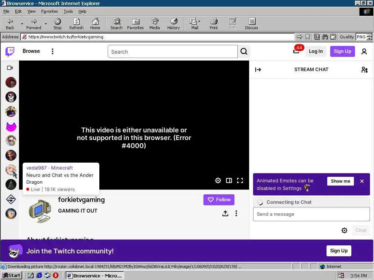Screen dimensions: 374x280
Task: Open the Media toolbar button
Action: (154, 24)
